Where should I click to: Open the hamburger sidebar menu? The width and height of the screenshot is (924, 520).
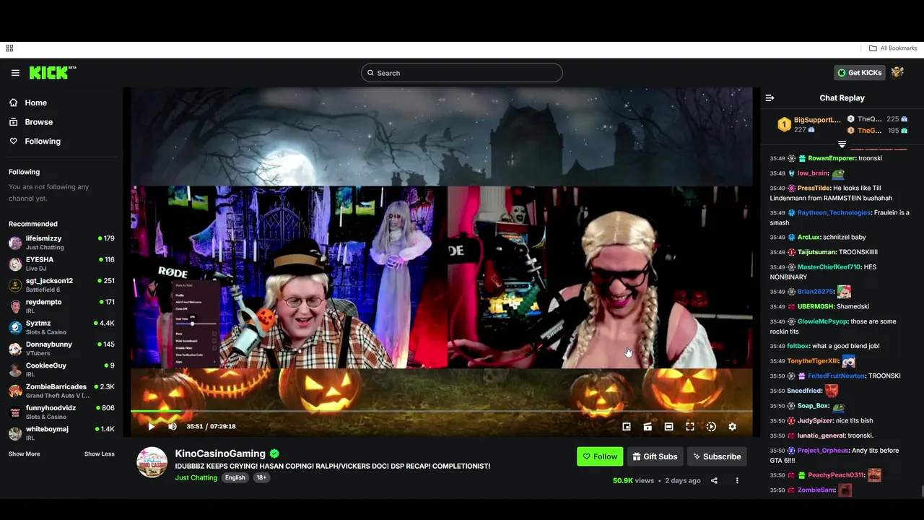click(15, 73)
